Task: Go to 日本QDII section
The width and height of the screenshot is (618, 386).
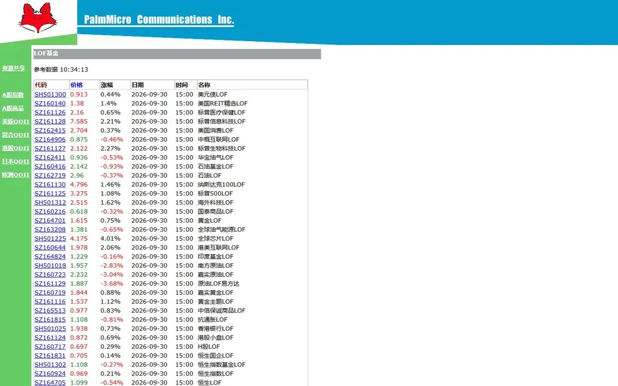Action: [x=15, y=161]
